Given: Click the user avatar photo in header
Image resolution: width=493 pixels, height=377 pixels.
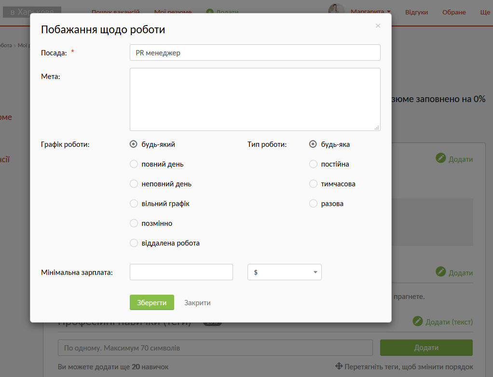Looking at the screenshot, I should pyautogui.click(x=336, y=10).
